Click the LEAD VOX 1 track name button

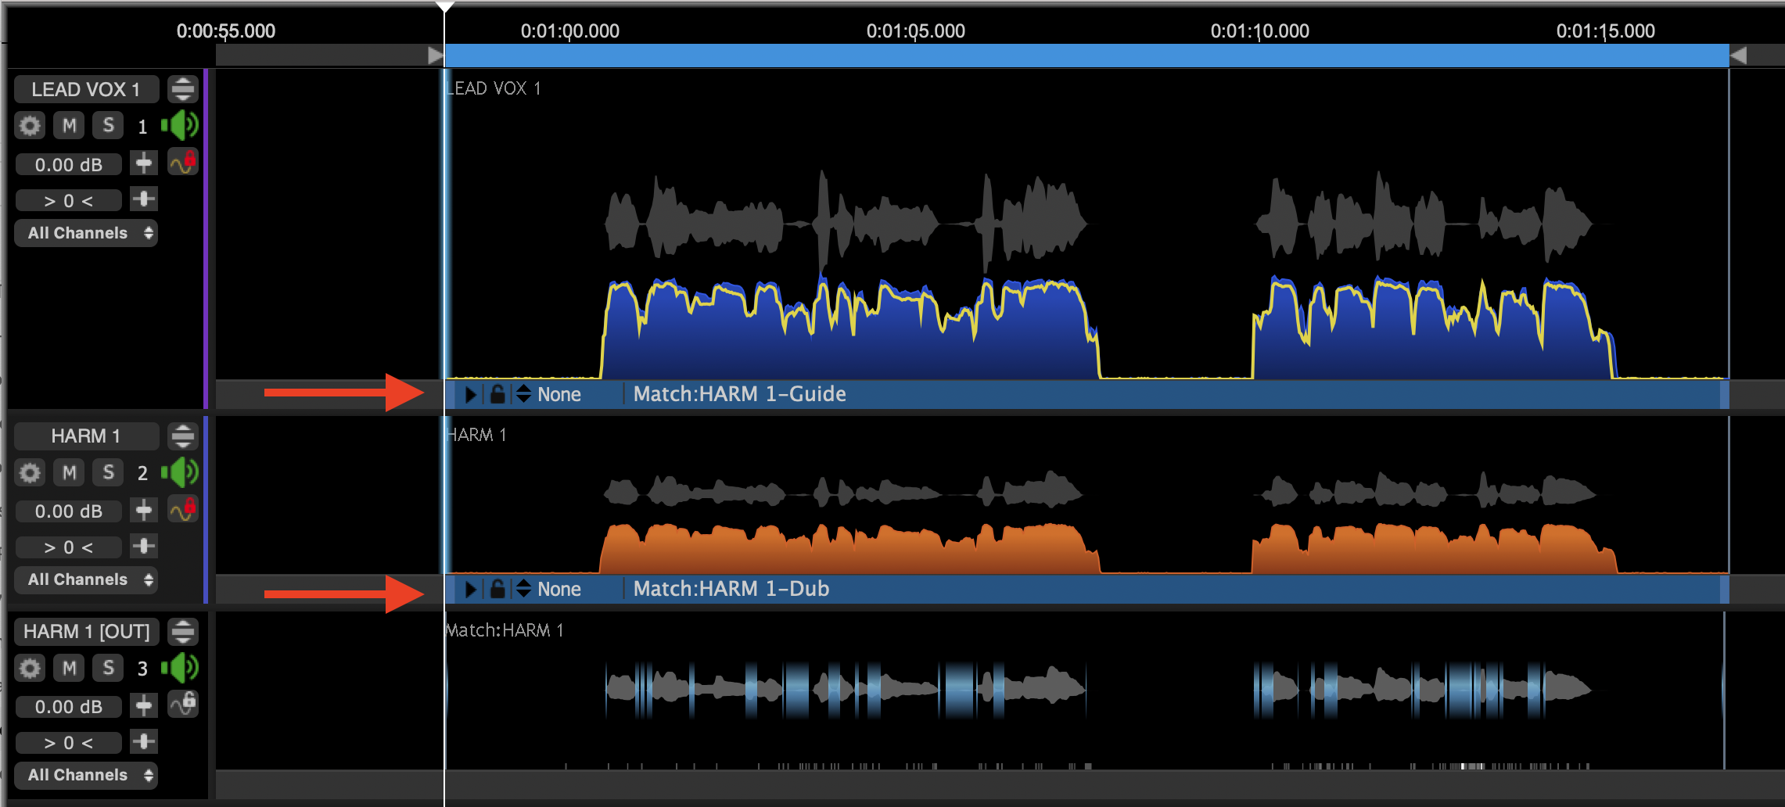click(x=86, y=89)
